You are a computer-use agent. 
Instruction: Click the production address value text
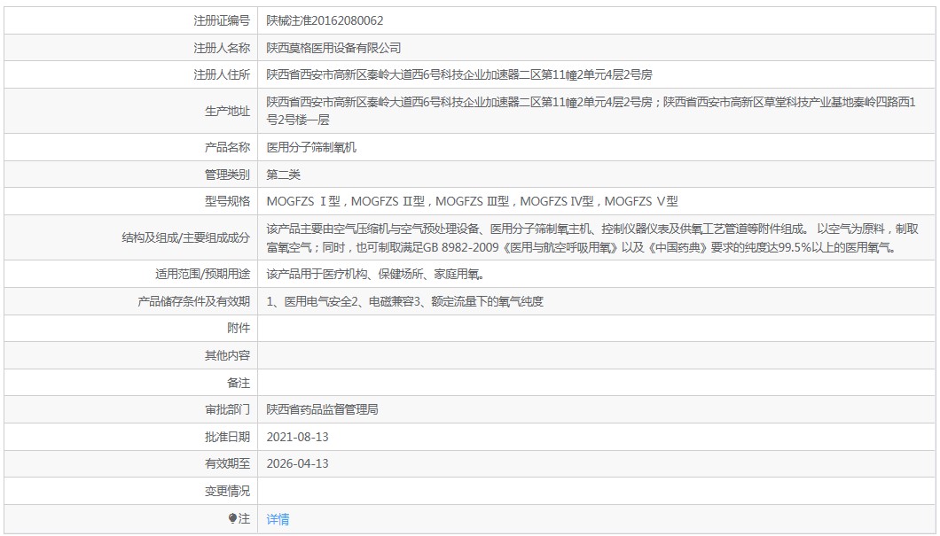pos(591,111)
